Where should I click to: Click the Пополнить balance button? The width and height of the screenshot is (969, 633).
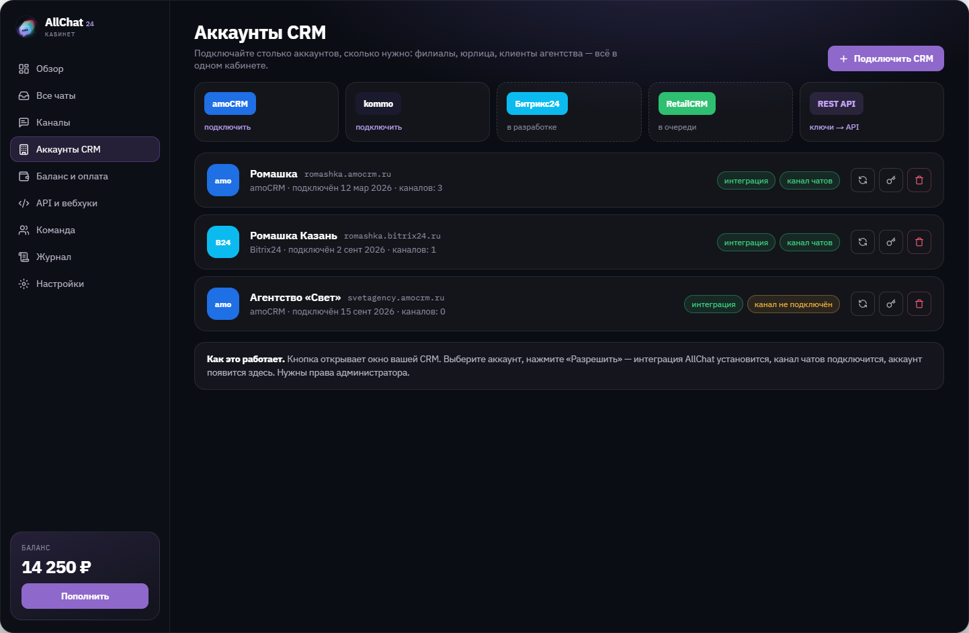click(85, 596)
